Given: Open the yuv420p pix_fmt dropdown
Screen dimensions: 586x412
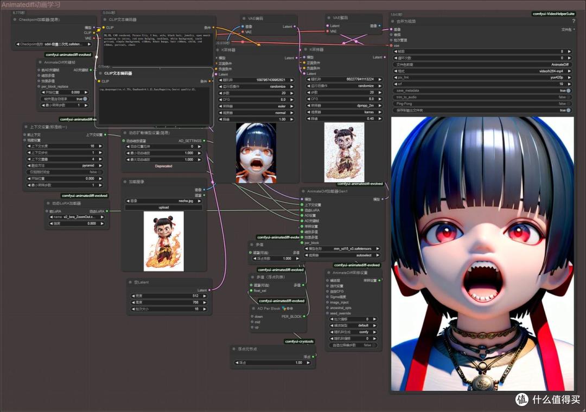Looking at the screenshot, I should point(483,78).
